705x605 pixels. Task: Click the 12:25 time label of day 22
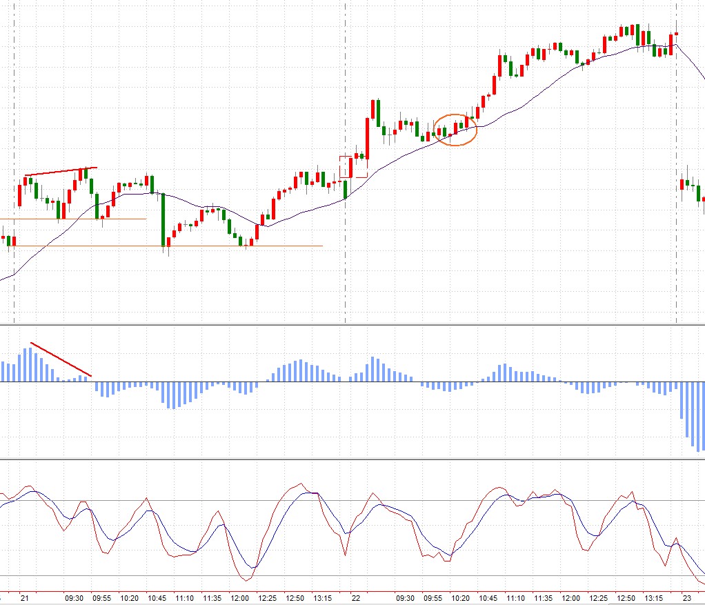599,598
